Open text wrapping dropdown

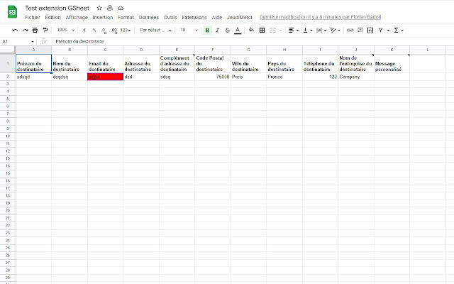[321, 30]
